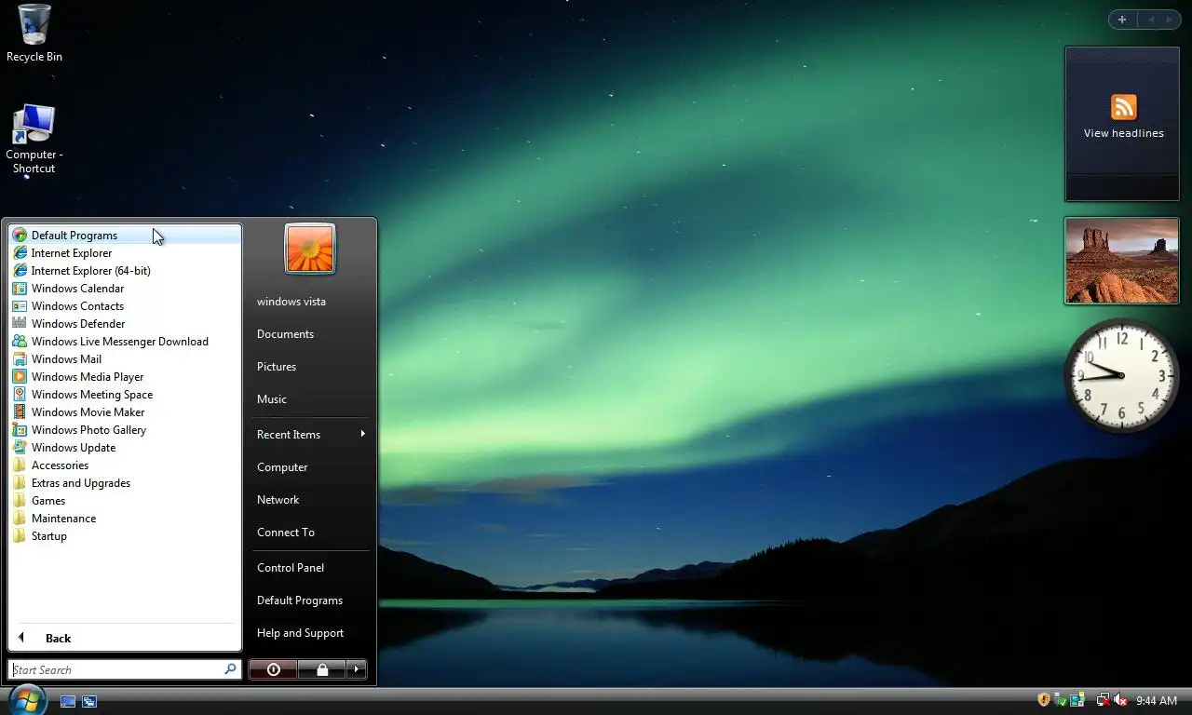1192x715 pixels.
Task: Click the user account flower picture
Action: (310, 249)
